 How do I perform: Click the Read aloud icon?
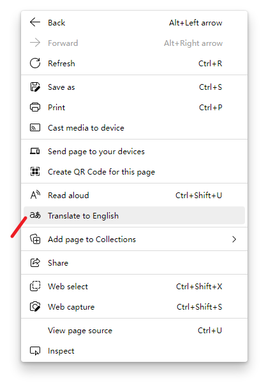pos(35,195)
